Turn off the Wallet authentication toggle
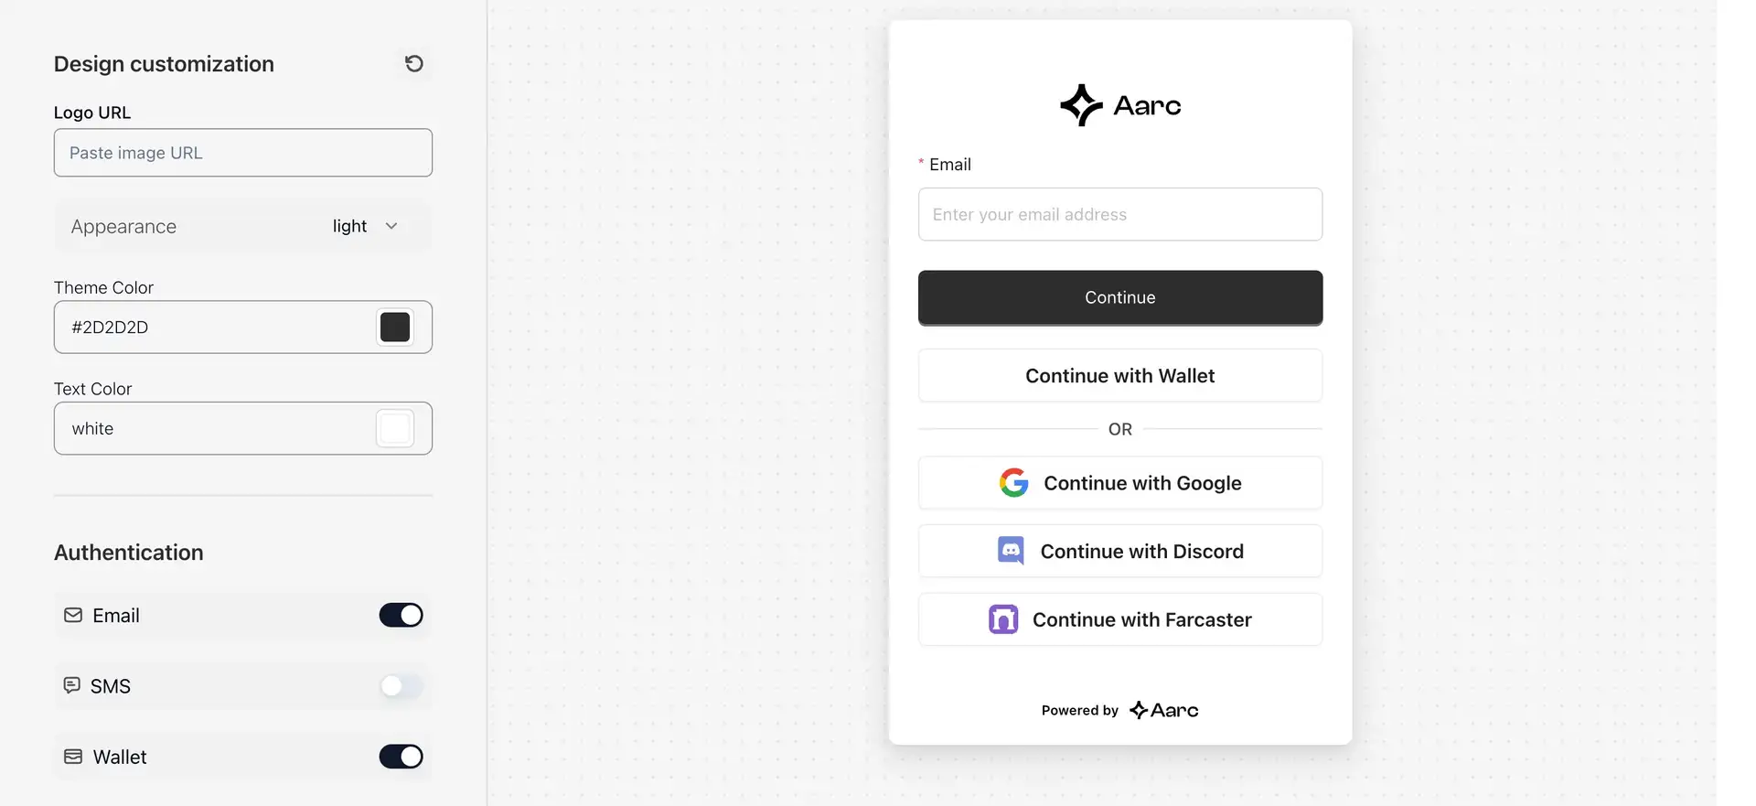 coord(401,757)
